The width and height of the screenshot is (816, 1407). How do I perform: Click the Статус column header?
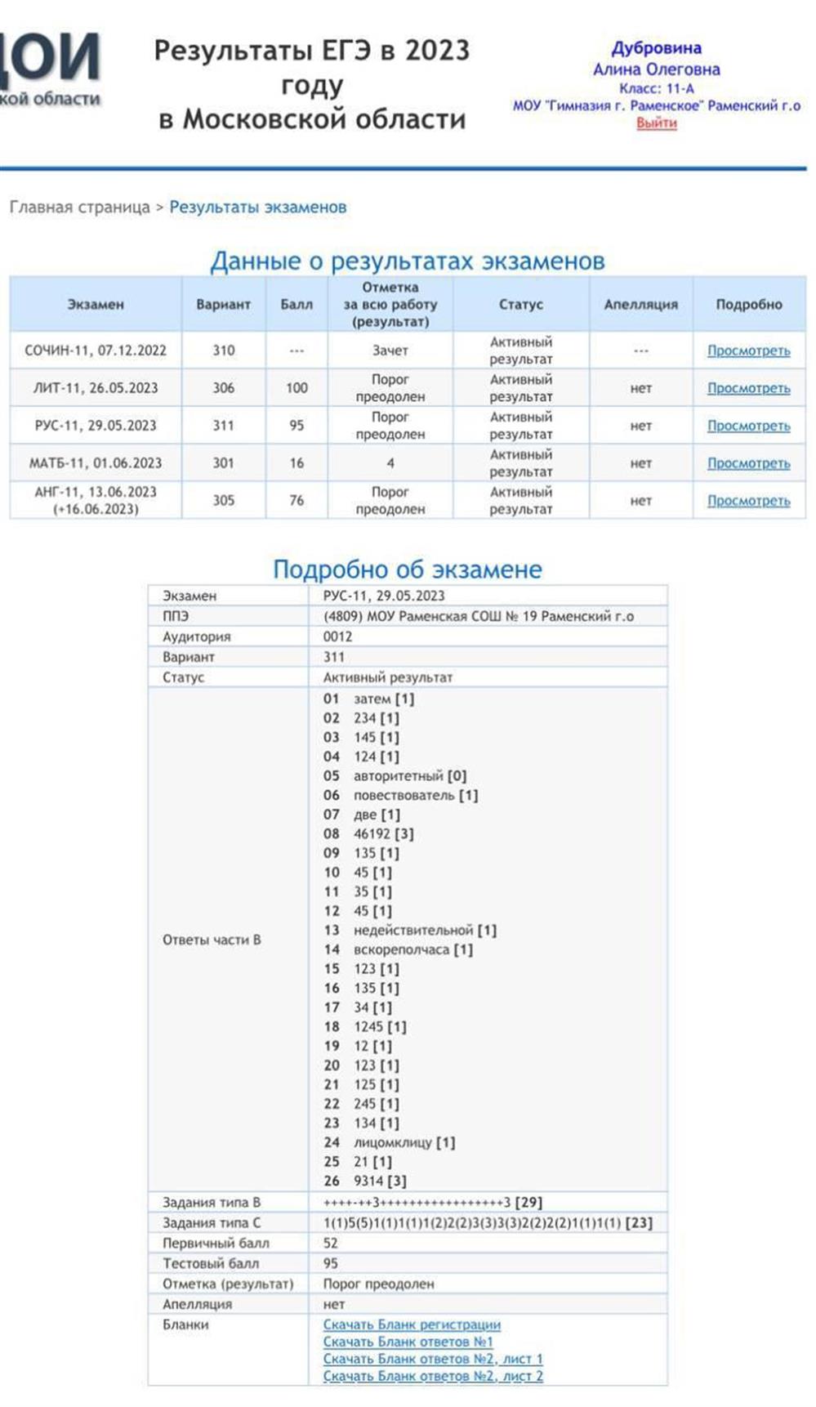point(520,304)
